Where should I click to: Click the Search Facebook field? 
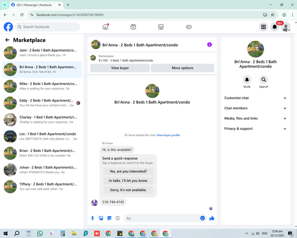(x=48, y=27)
